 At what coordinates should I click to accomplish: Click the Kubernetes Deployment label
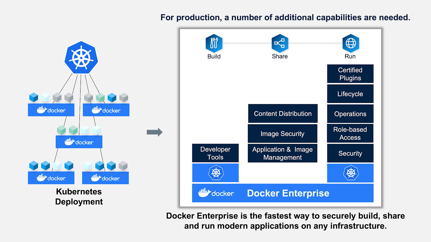point(79,197)
